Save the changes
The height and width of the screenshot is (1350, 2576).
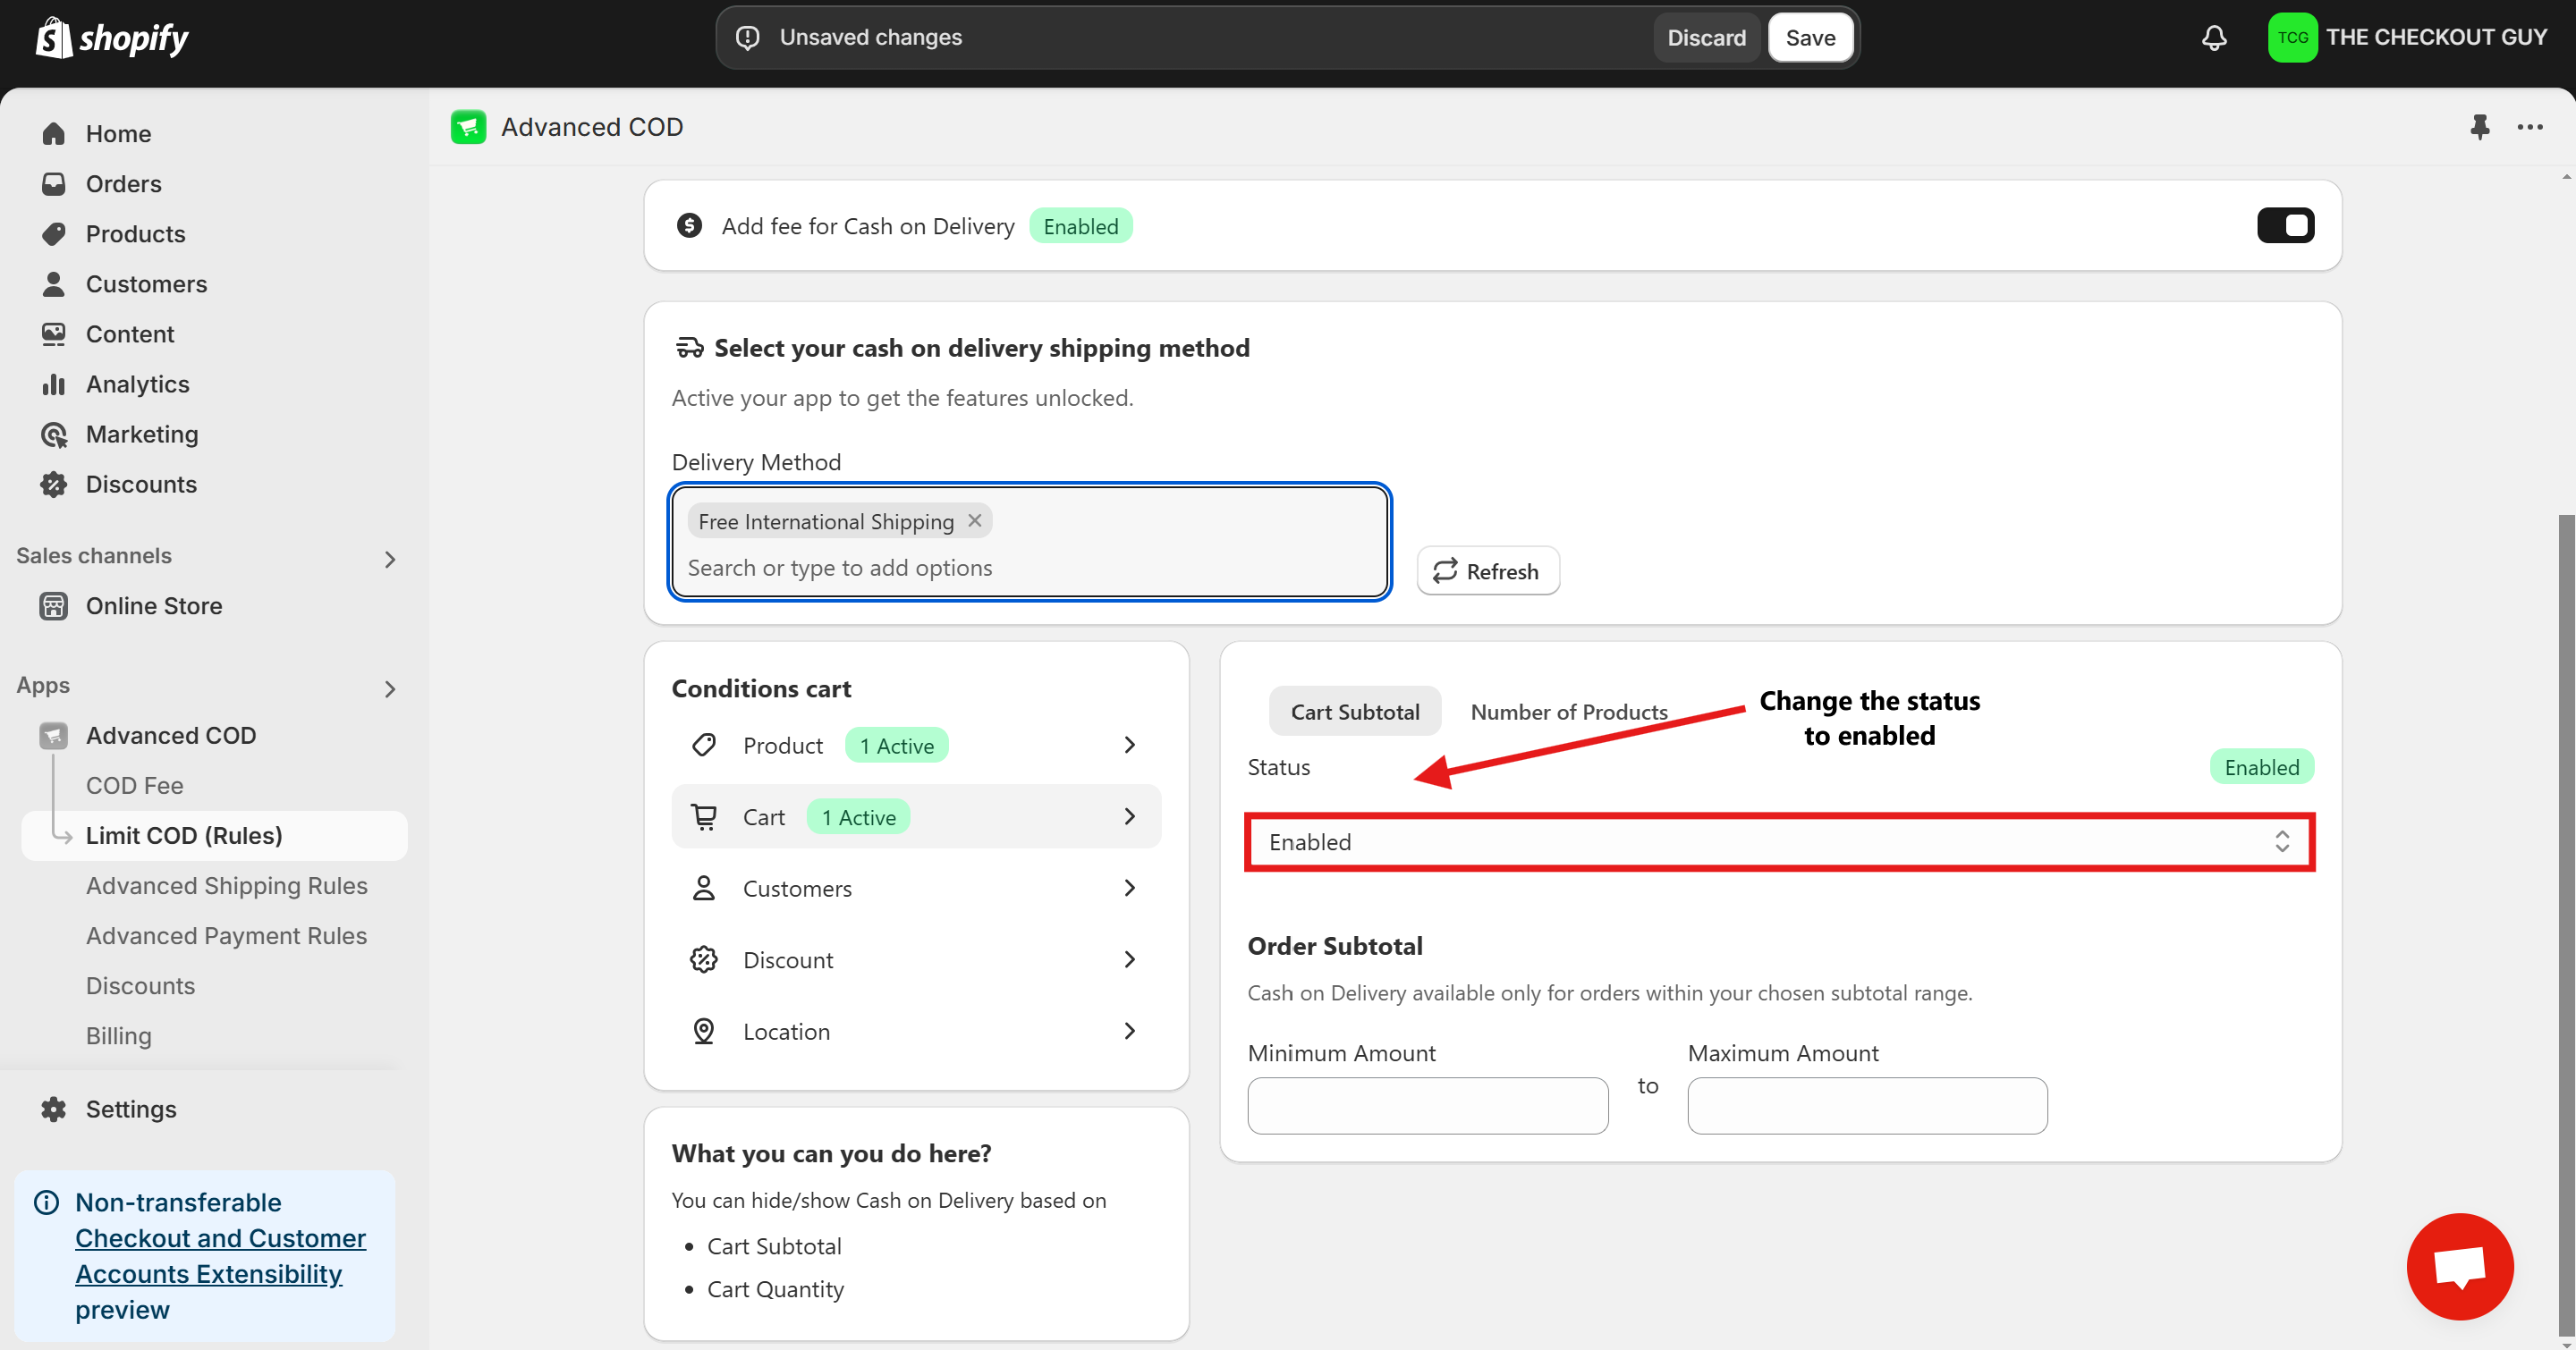coord(1810,38)
